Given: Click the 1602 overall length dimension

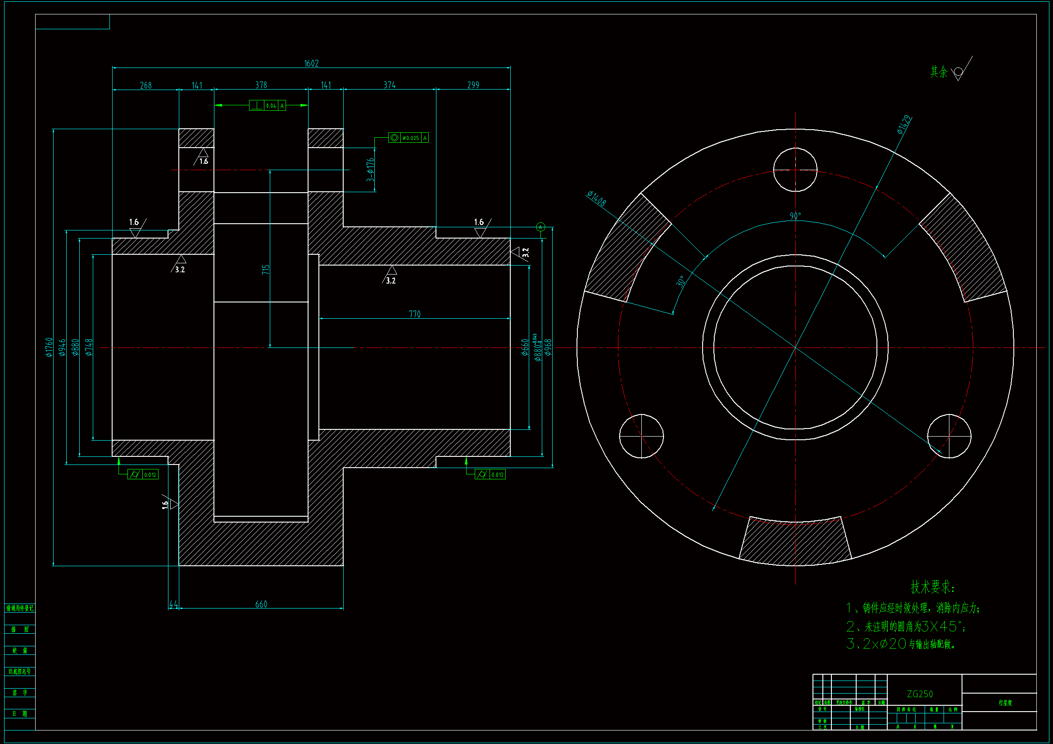Looking at the screenshot, I should point(311,63).
